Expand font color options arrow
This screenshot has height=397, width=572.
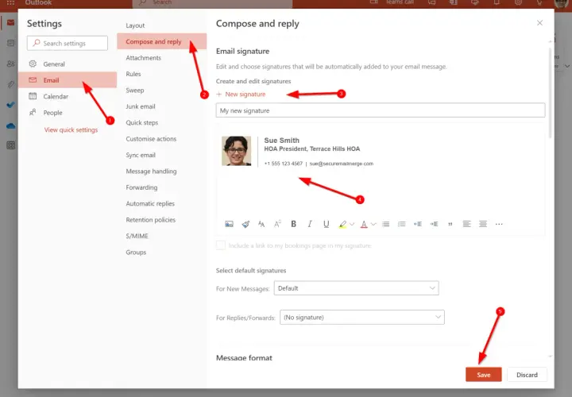pyautogui.click(x=373, y=224)
